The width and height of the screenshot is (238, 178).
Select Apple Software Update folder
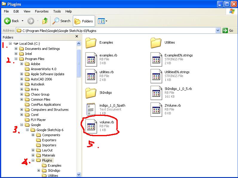(x=47, y=74)
